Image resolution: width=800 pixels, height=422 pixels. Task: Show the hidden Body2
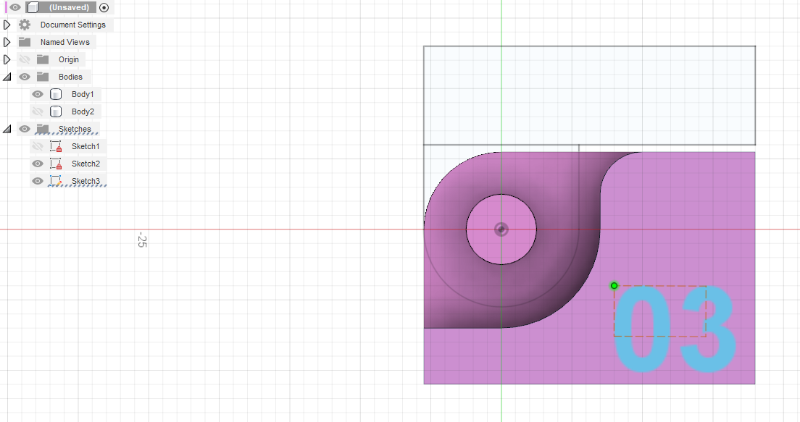(37, 111)
